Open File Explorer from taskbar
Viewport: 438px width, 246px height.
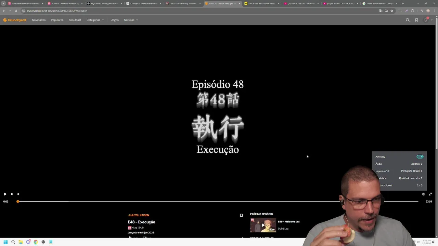coord(21,242)
